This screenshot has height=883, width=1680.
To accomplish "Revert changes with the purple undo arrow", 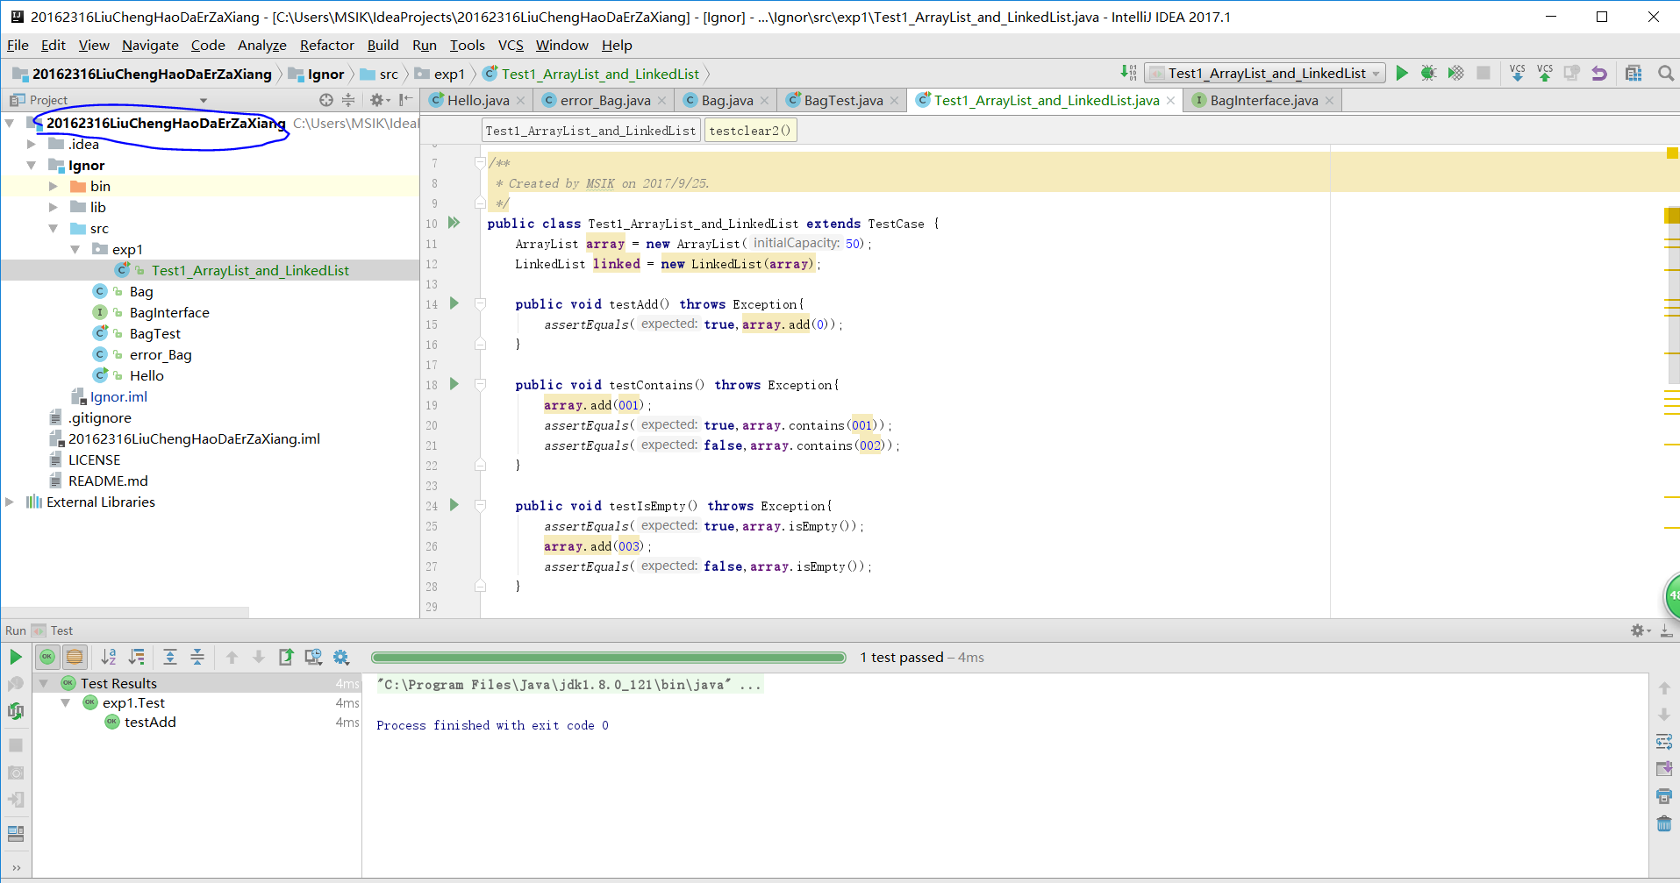I will 1599,73.
